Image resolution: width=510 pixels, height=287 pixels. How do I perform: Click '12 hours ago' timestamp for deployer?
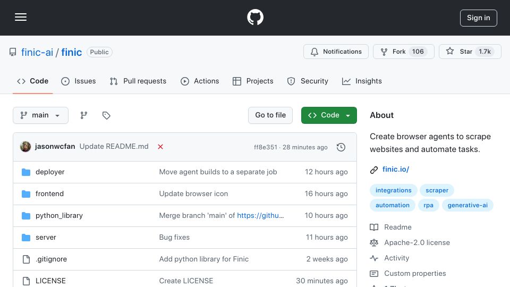[x=326, y=172]
